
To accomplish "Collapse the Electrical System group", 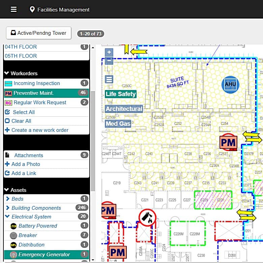I will [47, 217].
